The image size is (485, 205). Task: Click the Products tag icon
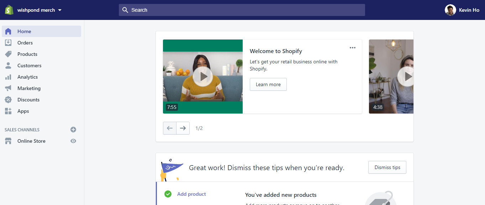[8, 54]
